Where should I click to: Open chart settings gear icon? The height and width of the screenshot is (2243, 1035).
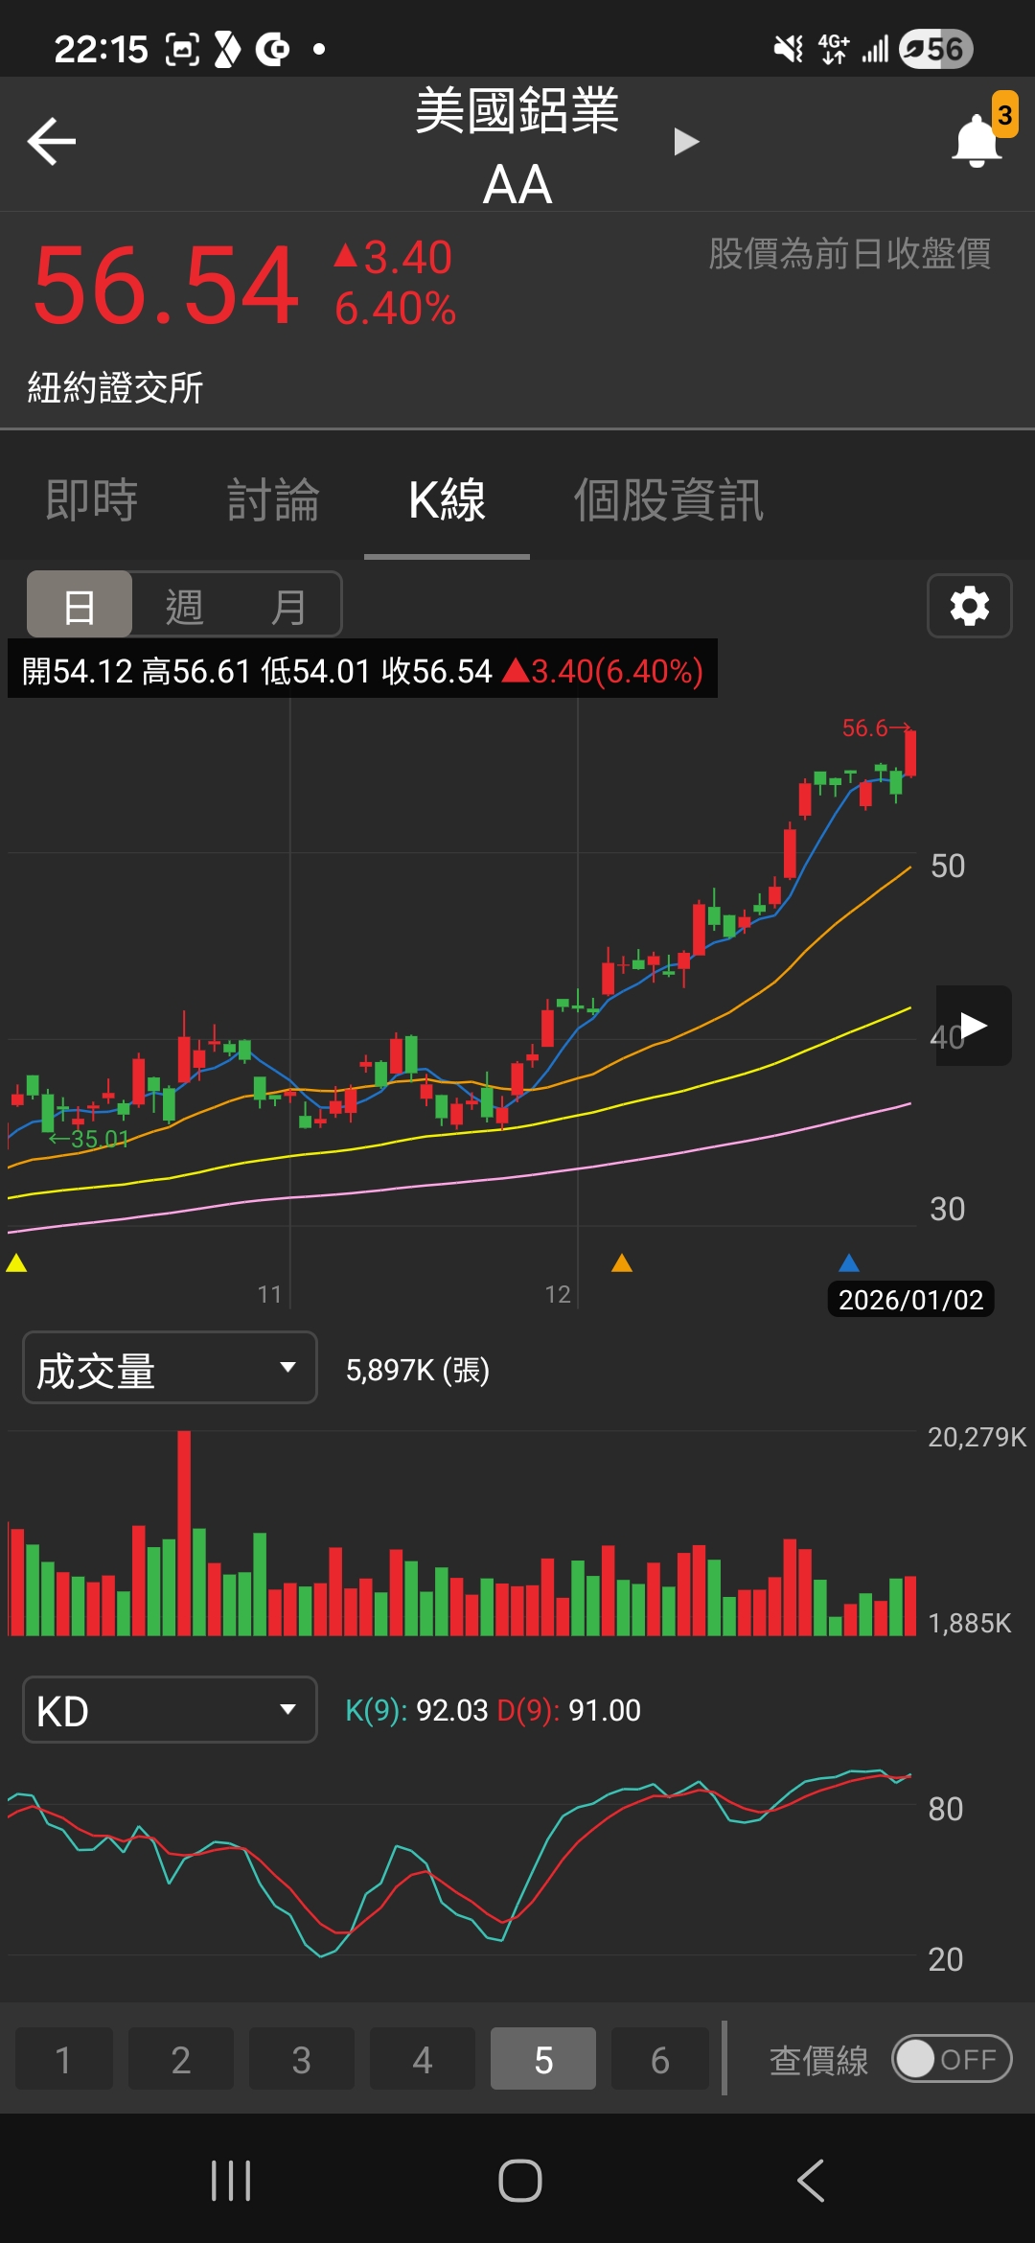click(x=969, y=606)
